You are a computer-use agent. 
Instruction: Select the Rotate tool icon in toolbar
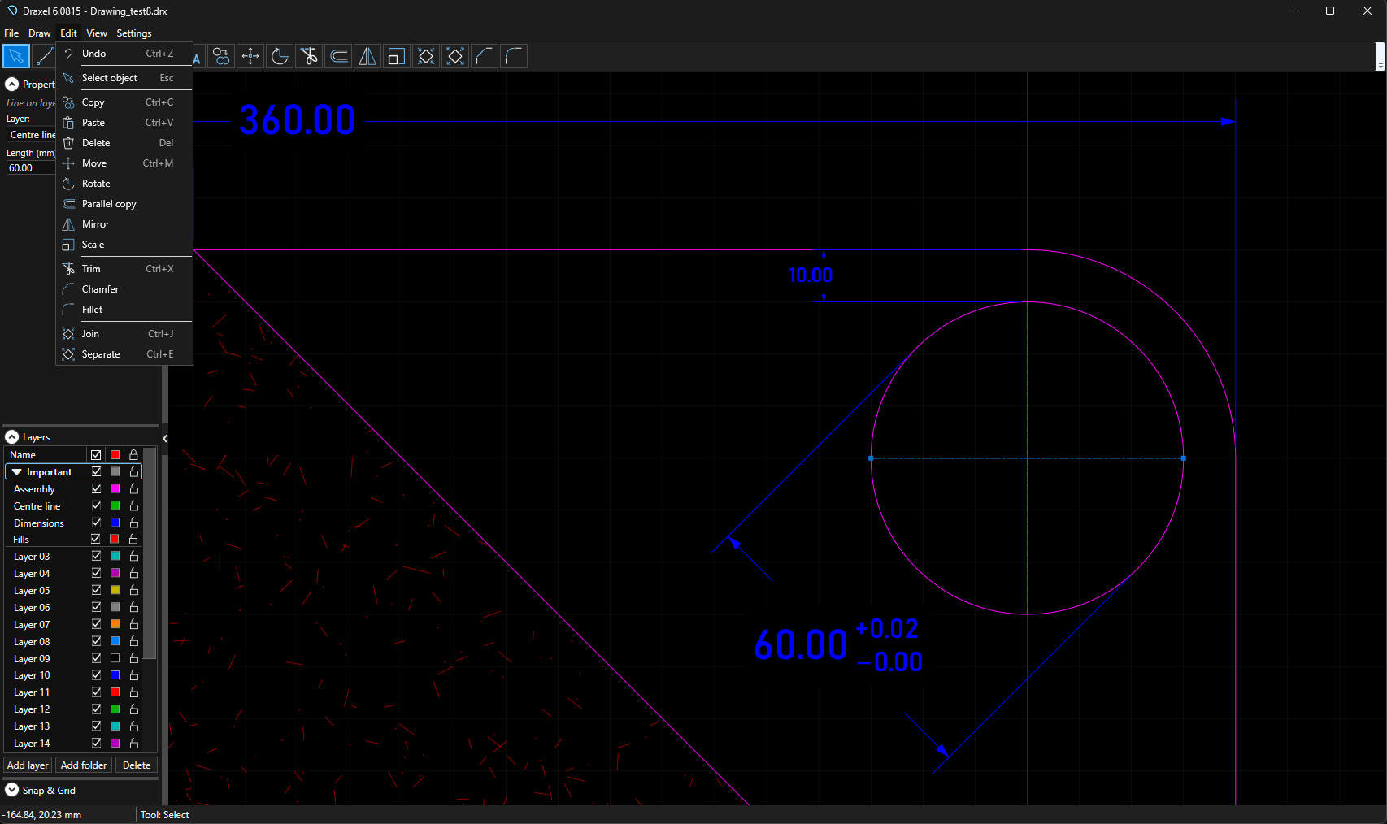pyautogui.click(x=280, y=56)
